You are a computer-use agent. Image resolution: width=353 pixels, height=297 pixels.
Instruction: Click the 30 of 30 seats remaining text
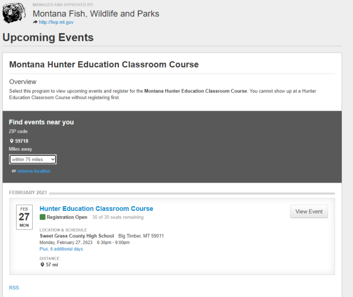tap(118, 217)
